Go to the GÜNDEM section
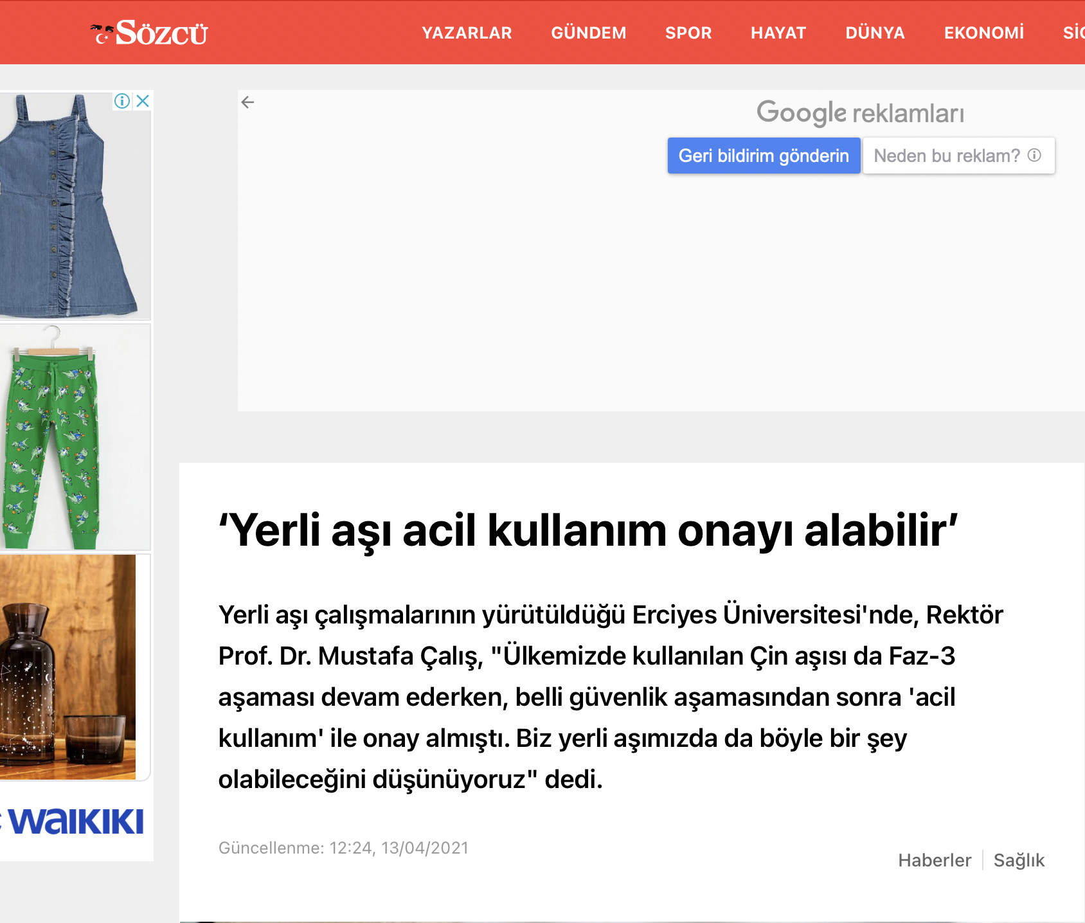The image size is (1085, 923). [x=588, y=33]
